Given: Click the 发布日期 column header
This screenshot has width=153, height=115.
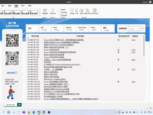Looking at the screenshot, I should [x=35, y=36].
